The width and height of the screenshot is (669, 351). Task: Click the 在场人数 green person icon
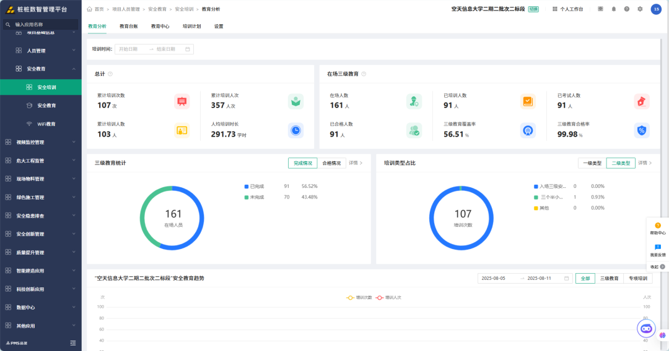click(414, 102)
